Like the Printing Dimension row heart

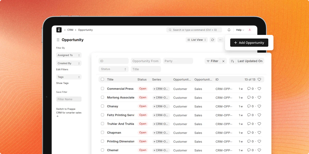click(259, 141)
